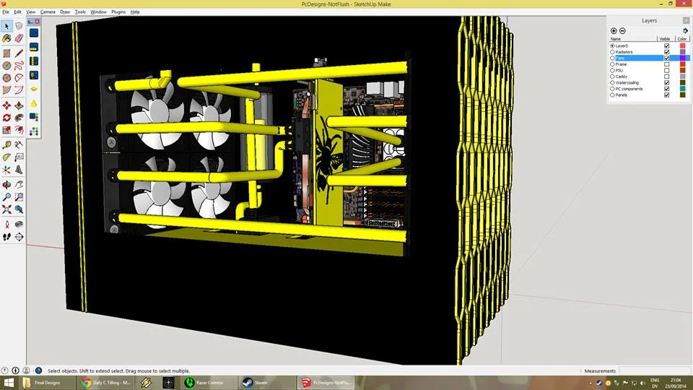The height and width of the screenshot is (390, 693).
Task: Open the Window menu
Action: point(98,12)
